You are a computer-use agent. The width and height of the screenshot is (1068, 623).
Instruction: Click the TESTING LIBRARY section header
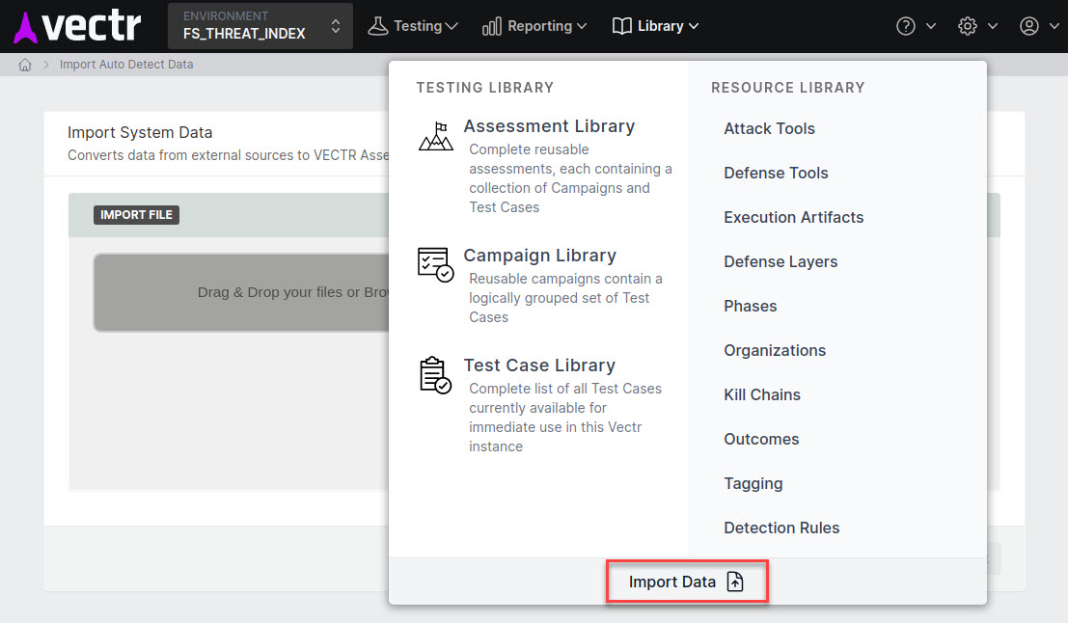(485, 88)
